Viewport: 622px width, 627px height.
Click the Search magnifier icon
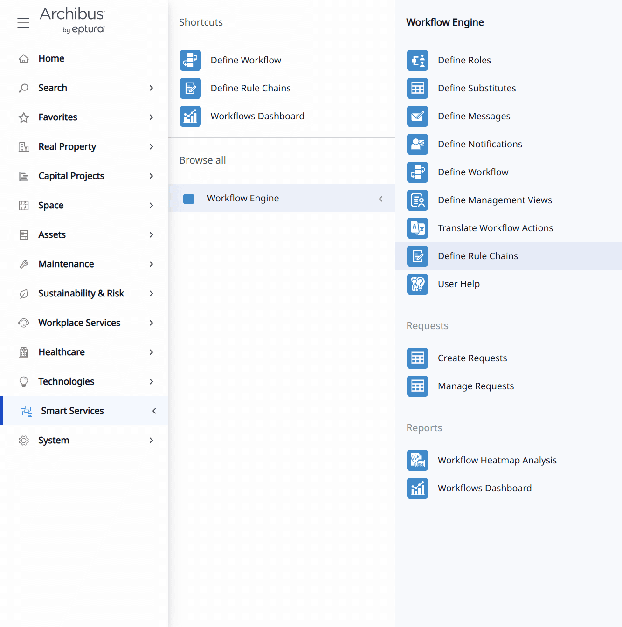(24, 88)
